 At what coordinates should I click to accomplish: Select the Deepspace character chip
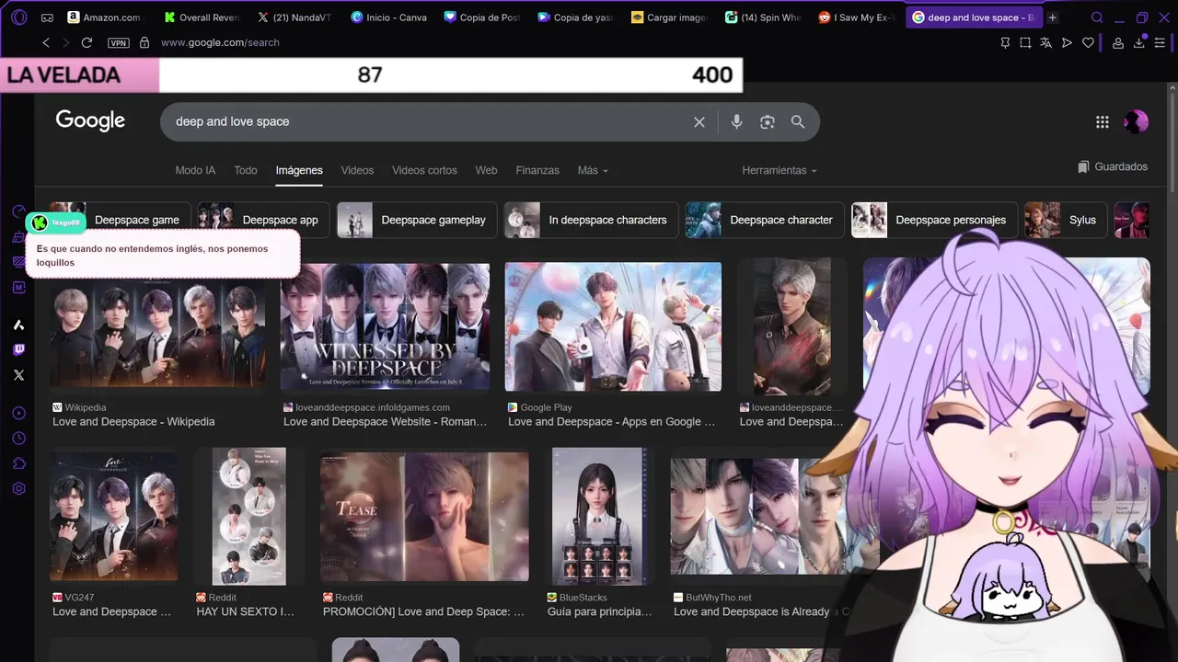[x=764, y=220]
